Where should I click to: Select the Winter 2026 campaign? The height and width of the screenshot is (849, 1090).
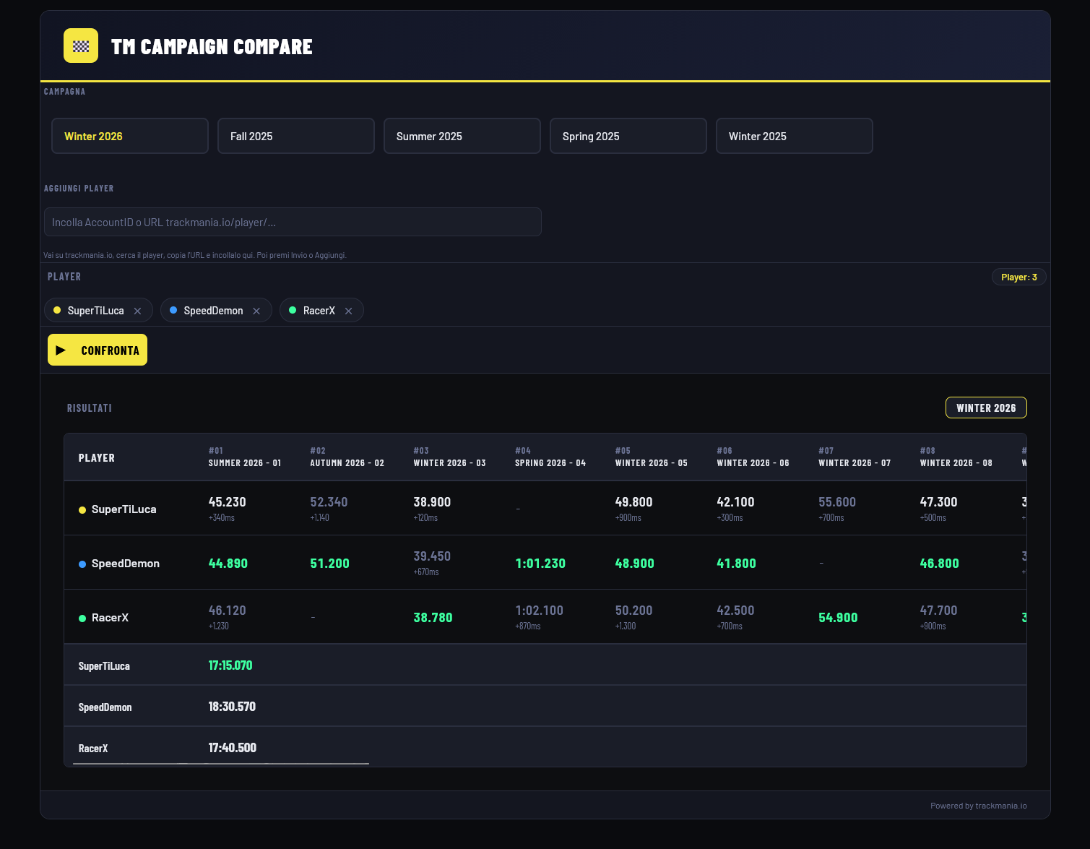point(130,136)
